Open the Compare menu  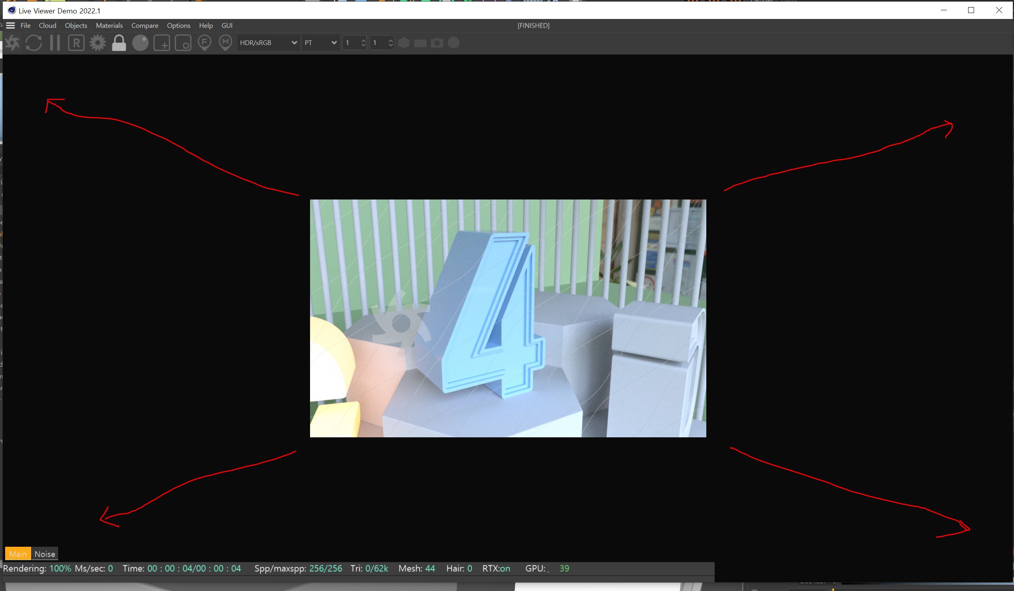[x=145, y=25]
